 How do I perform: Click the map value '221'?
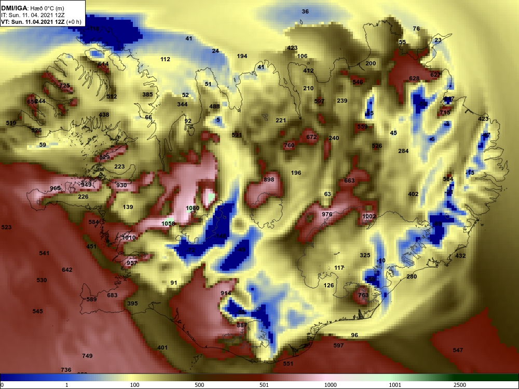coord(281,120)
